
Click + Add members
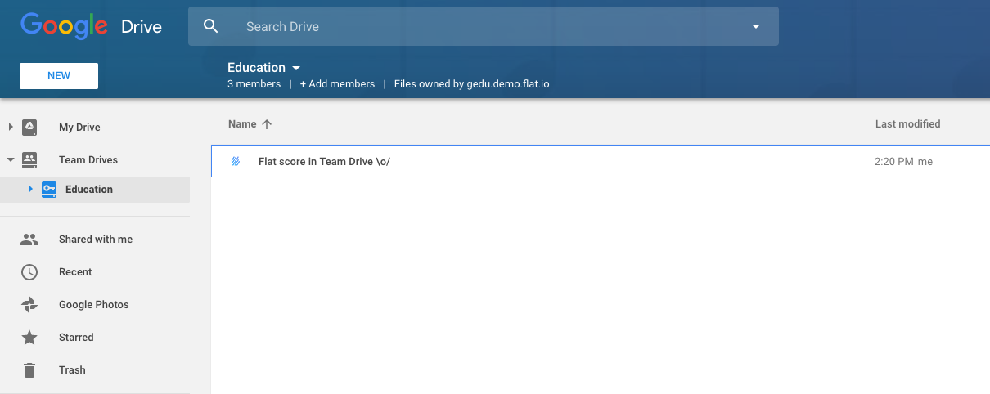point(337,84)
